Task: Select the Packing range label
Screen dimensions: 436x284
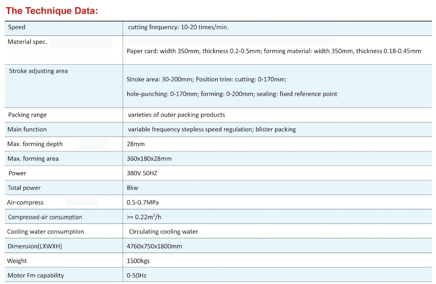Action: coord(27,115)
